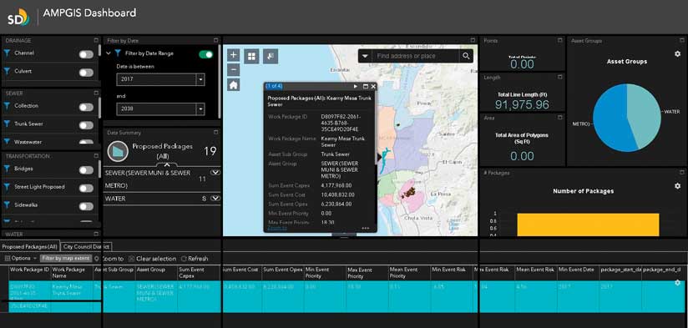
Task: Open the 2017 start date dropdown
Action: click(200, 80)
